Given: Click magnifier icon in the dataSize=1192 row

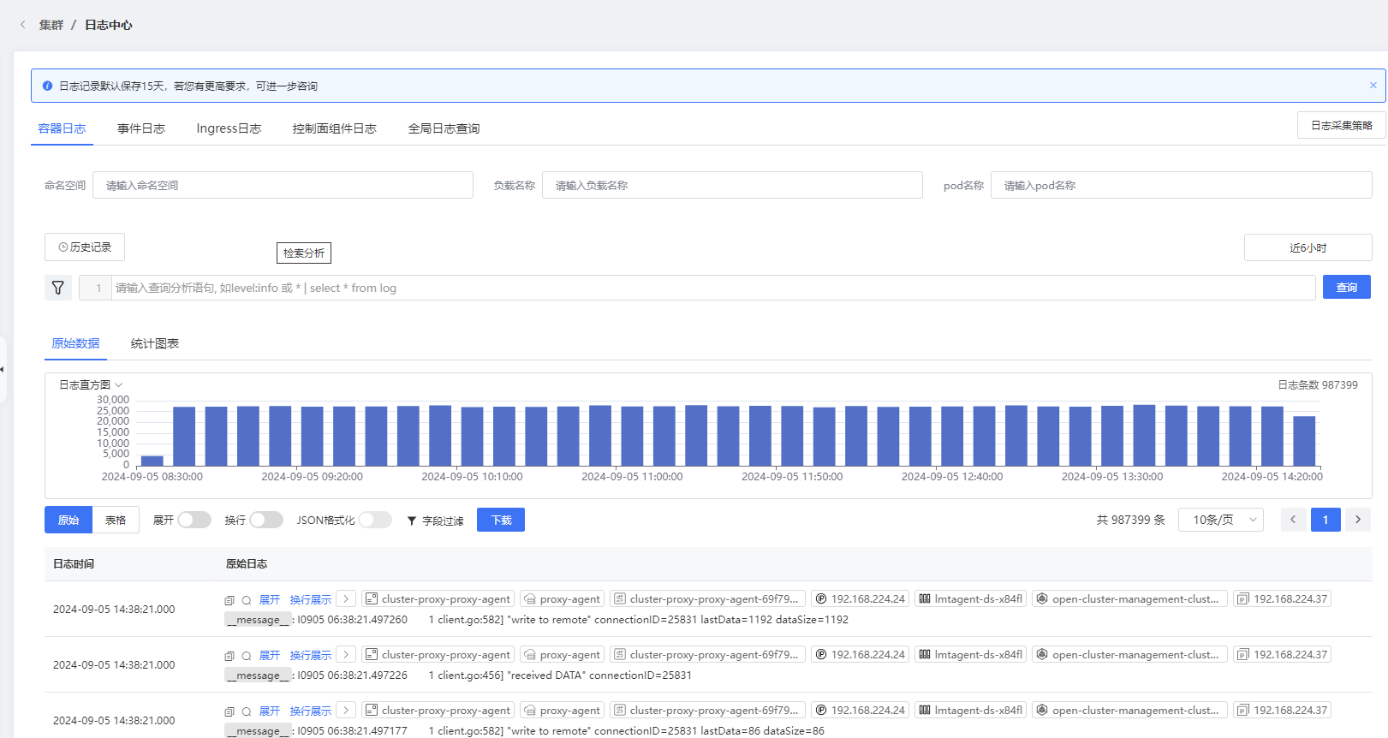Looking at the screenshot, I should pyautogui.click(x=246, y=600).
